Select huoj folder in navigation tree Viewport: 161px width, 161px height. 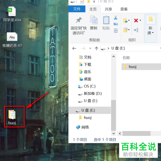(85, 118)
